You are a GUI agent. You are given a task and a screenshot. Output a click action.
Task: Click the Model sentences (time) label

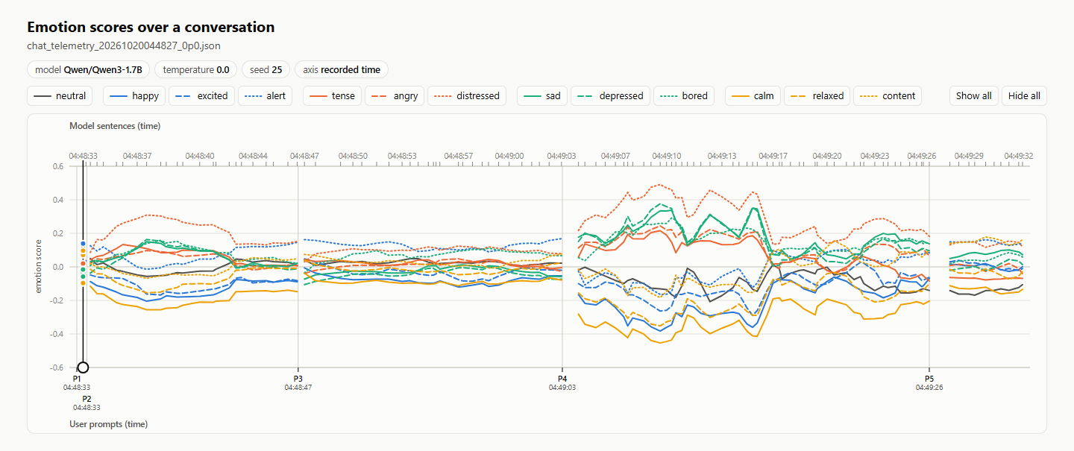coord(115,126)
